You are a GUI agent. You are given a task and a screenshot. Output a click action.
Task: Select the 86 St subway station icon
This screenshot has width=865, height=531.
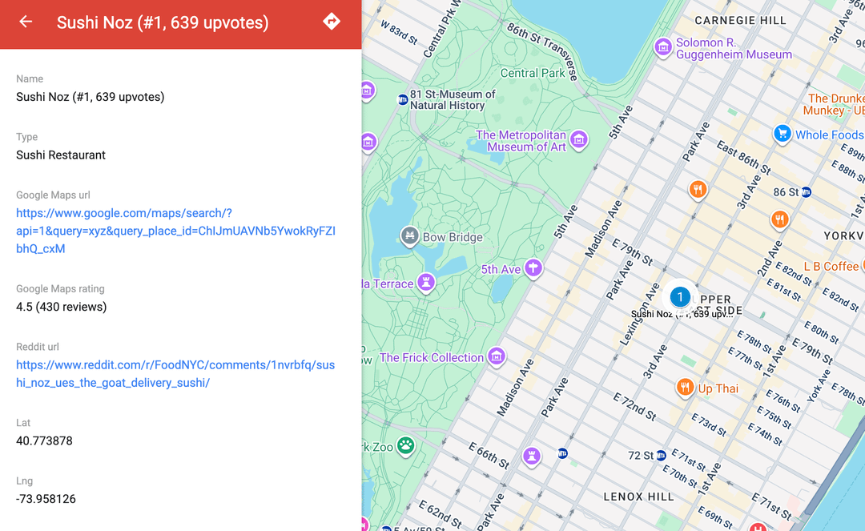[x=806, y=192]
